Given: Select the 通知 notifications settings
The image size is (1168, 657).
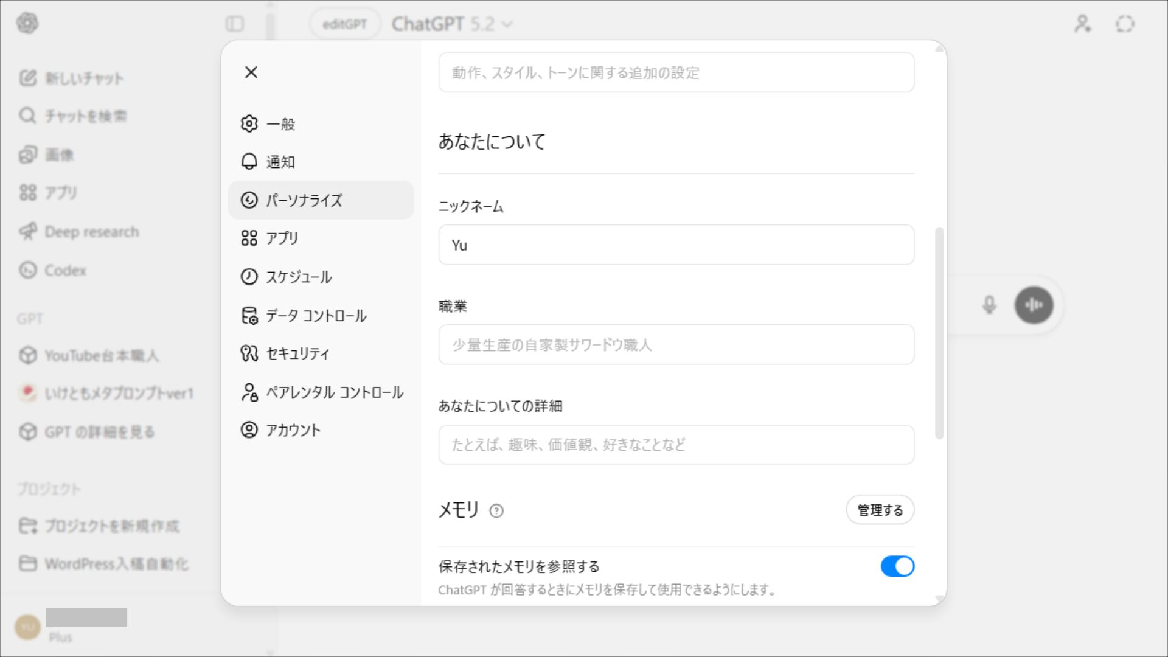Looking at the screenshot, I should pyautogui.click(x=280, y=162).
